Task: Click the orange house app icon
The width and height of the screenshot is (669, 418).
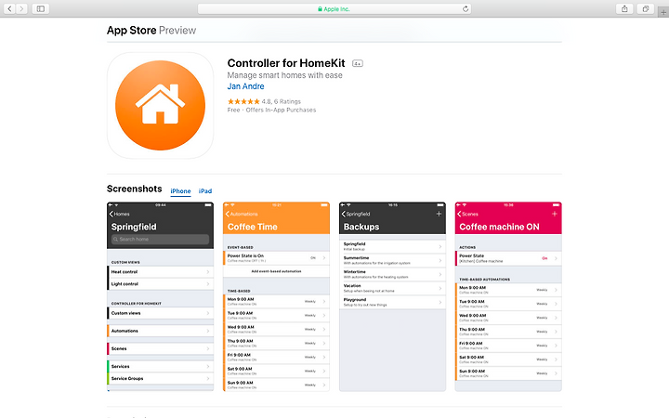Action: (x=160, y=105)
